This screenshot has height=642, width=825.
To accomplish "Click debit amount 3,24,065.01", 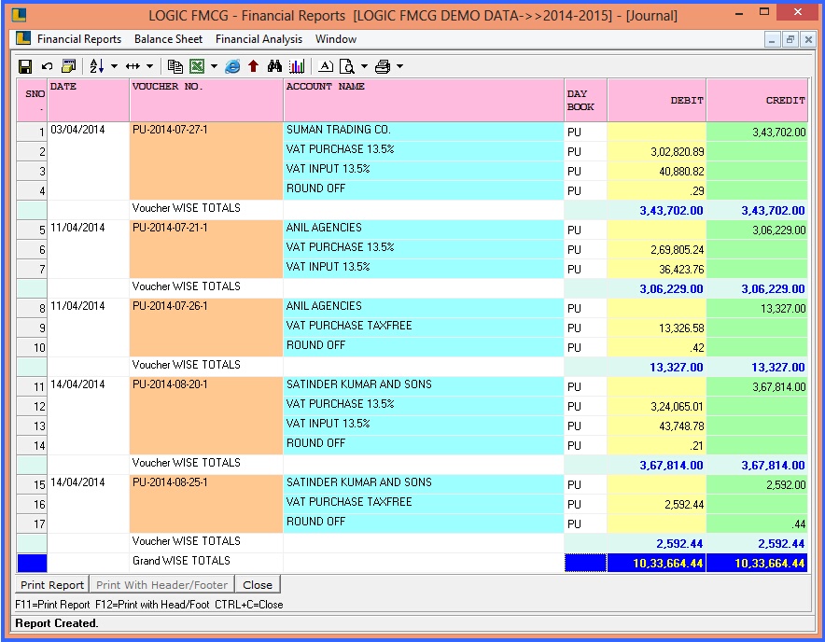I will (x=657, y=406).
